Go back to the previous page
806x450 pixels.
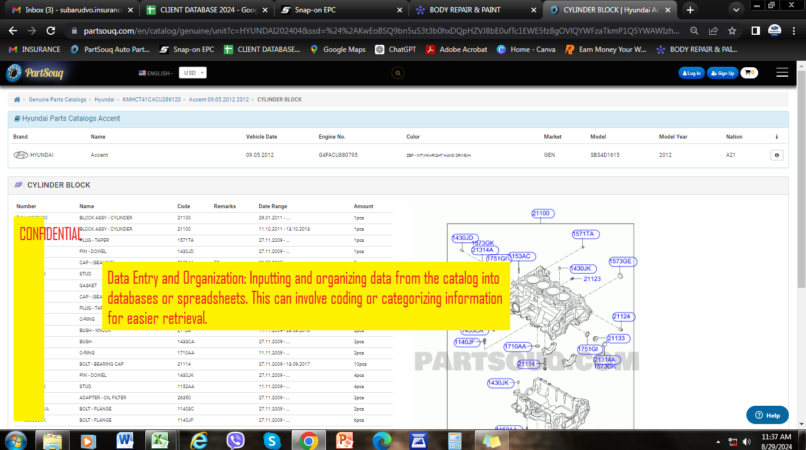click(14, 31)
